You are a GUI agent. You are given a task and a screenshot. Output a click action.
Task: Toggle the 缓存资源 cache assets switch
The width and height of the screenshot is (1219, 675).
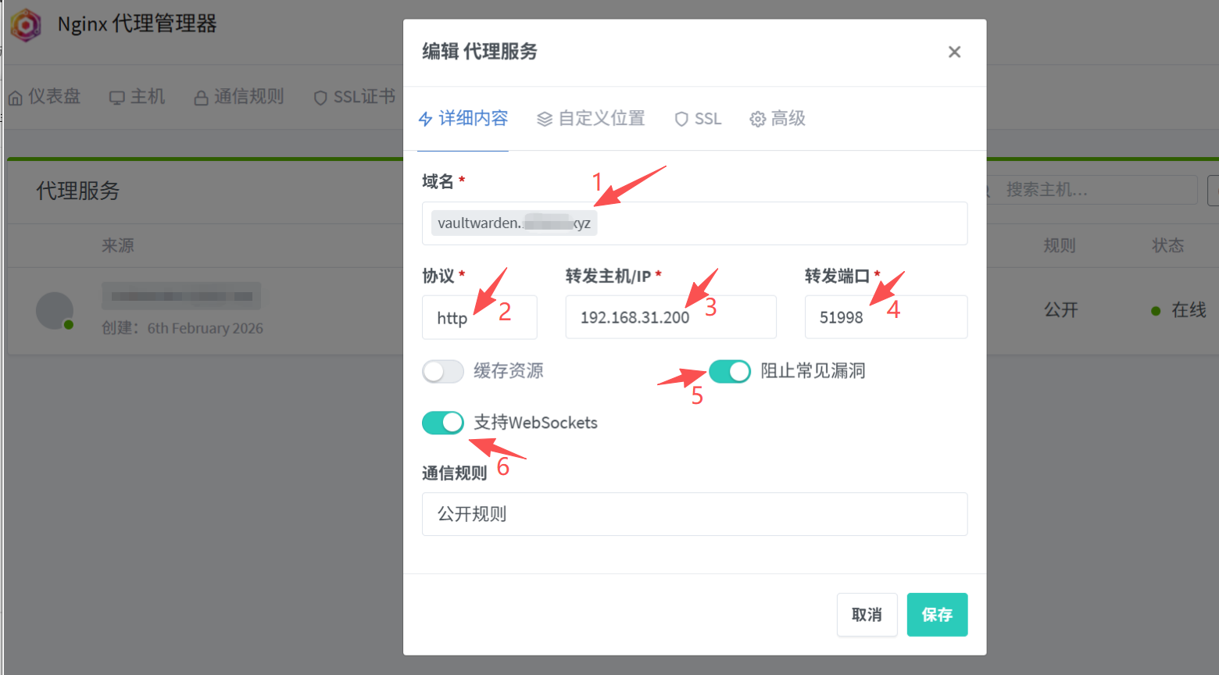(443, 371)
